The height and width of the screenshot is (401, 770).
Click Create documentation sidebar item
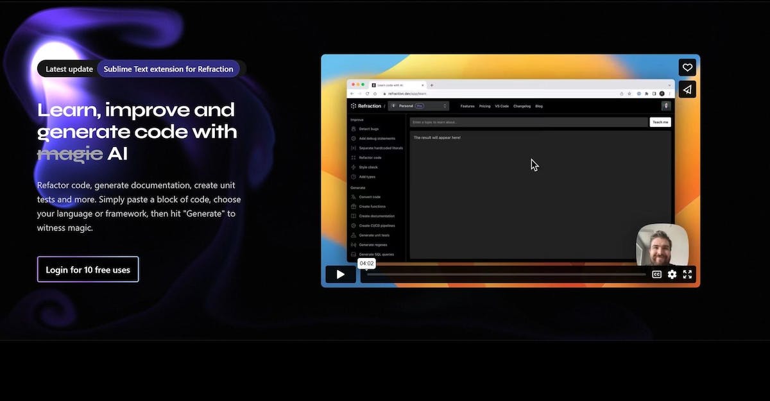[376, 216]
